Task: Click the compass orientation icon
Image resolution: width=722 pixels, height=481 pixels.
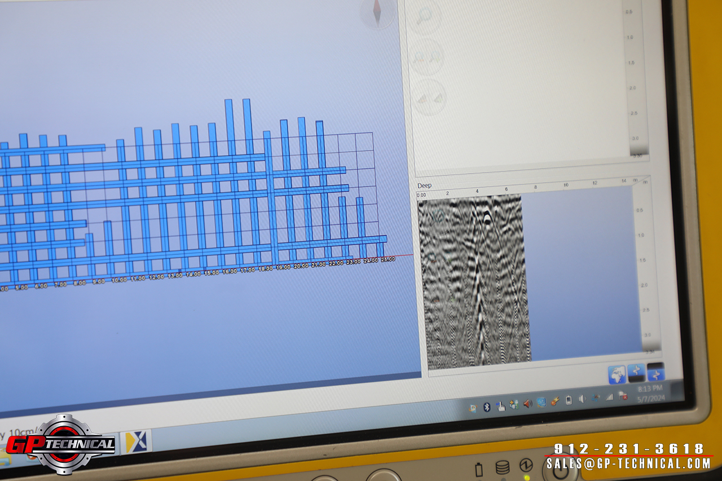Action: (377, 12)
